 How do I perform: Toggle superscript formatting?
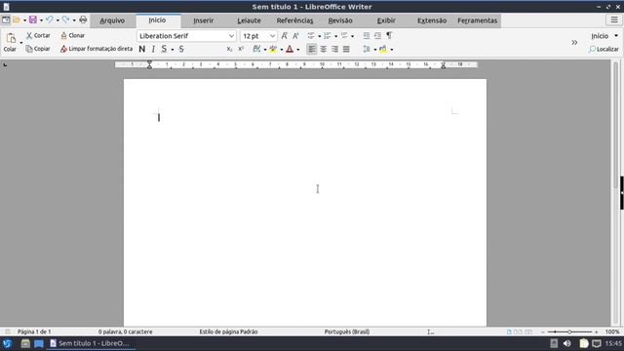[x=241, y=49]
